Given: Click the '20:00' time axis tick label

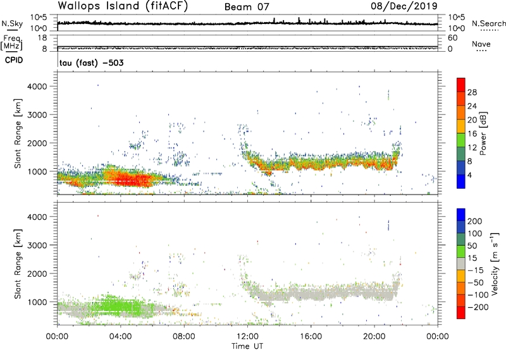Looking at the screenshot, I should click(x=374, y=337).
